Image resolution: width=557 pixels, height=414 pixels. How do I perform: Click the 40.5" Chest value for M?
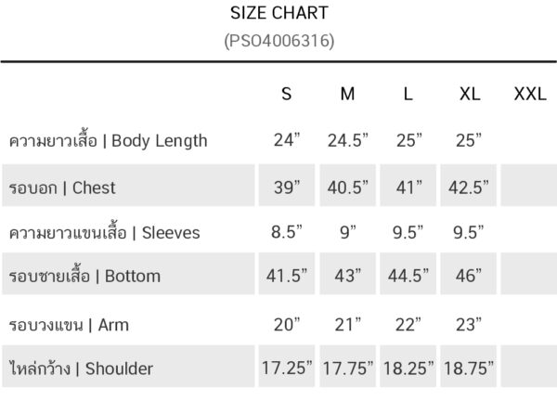(x=348, y=188)
